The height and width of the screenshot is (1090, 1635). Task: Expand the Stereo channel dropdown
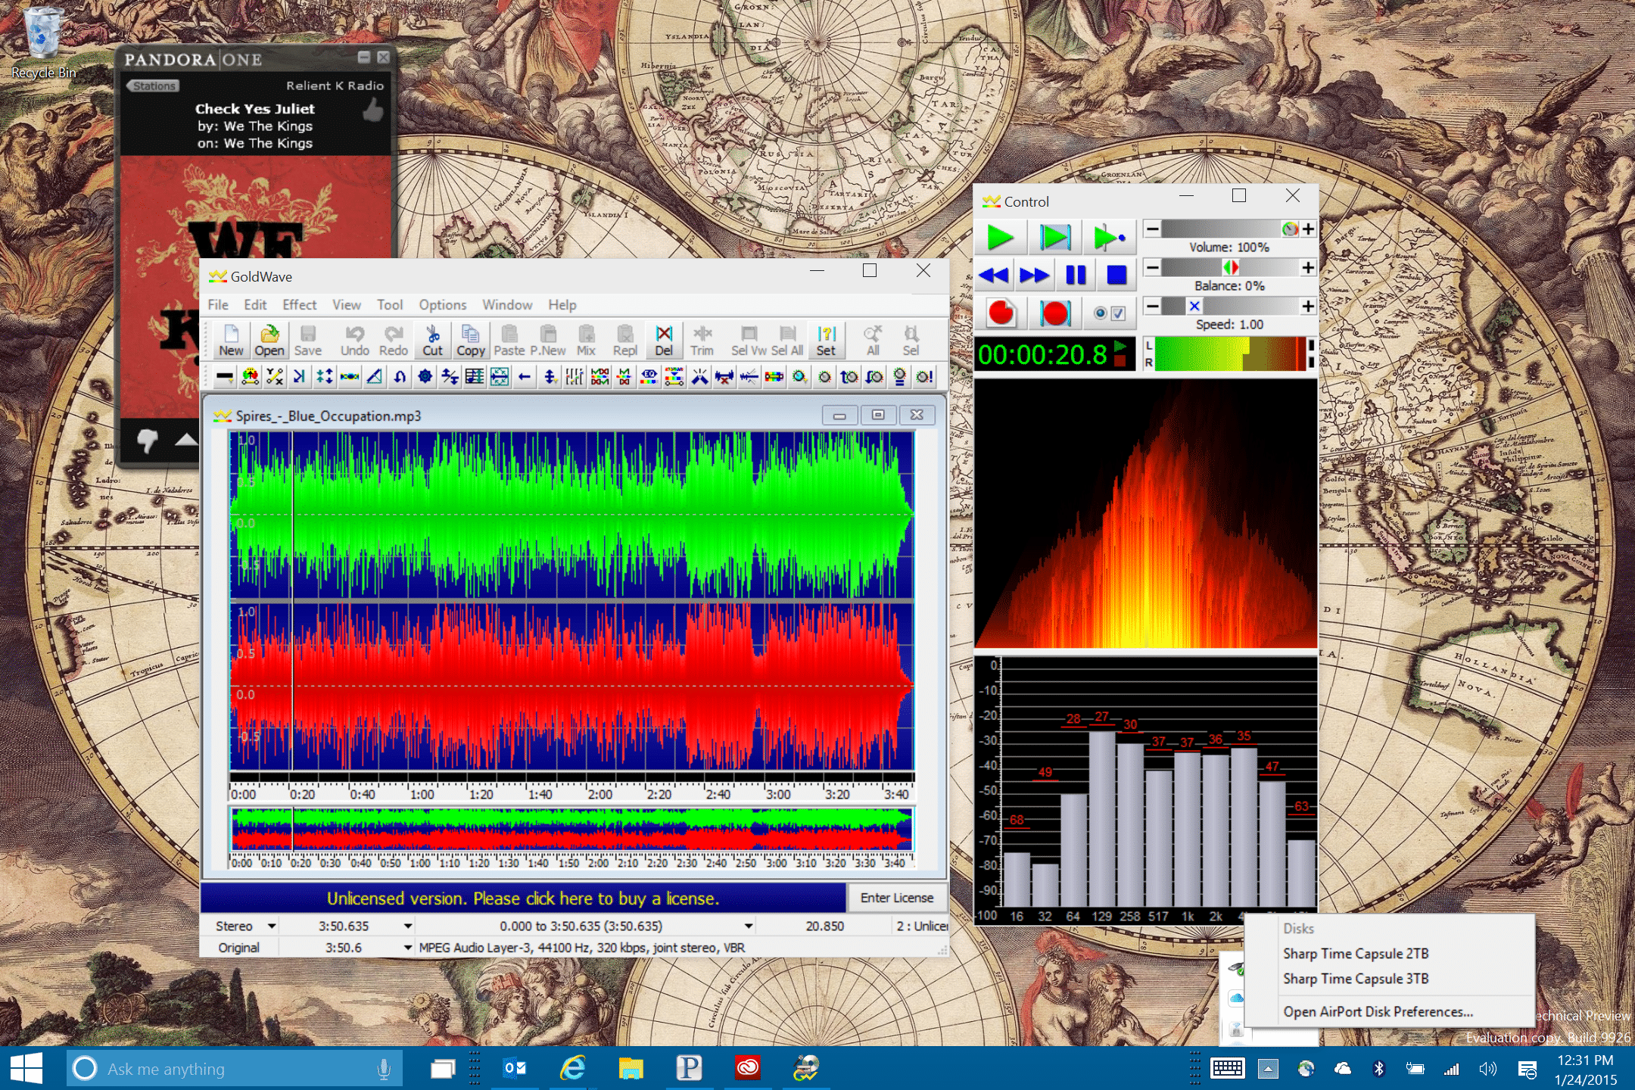click(x=272, y=926)
